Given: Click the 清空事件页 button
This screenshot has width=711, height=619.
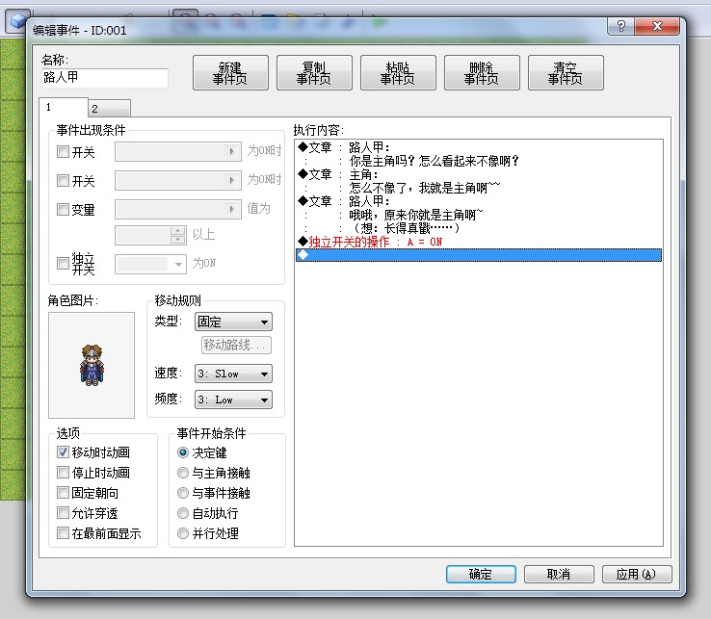Looking at the screenshot, I should point(566,73).
